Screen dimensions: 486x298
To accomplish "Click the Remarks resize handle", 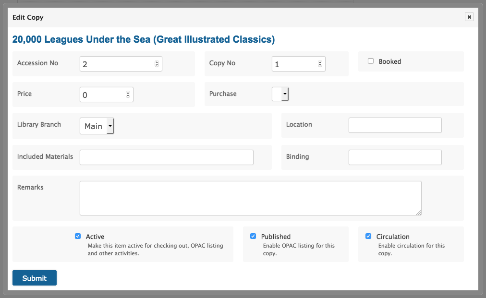I will pyautogui.click(x=419, y=213).
